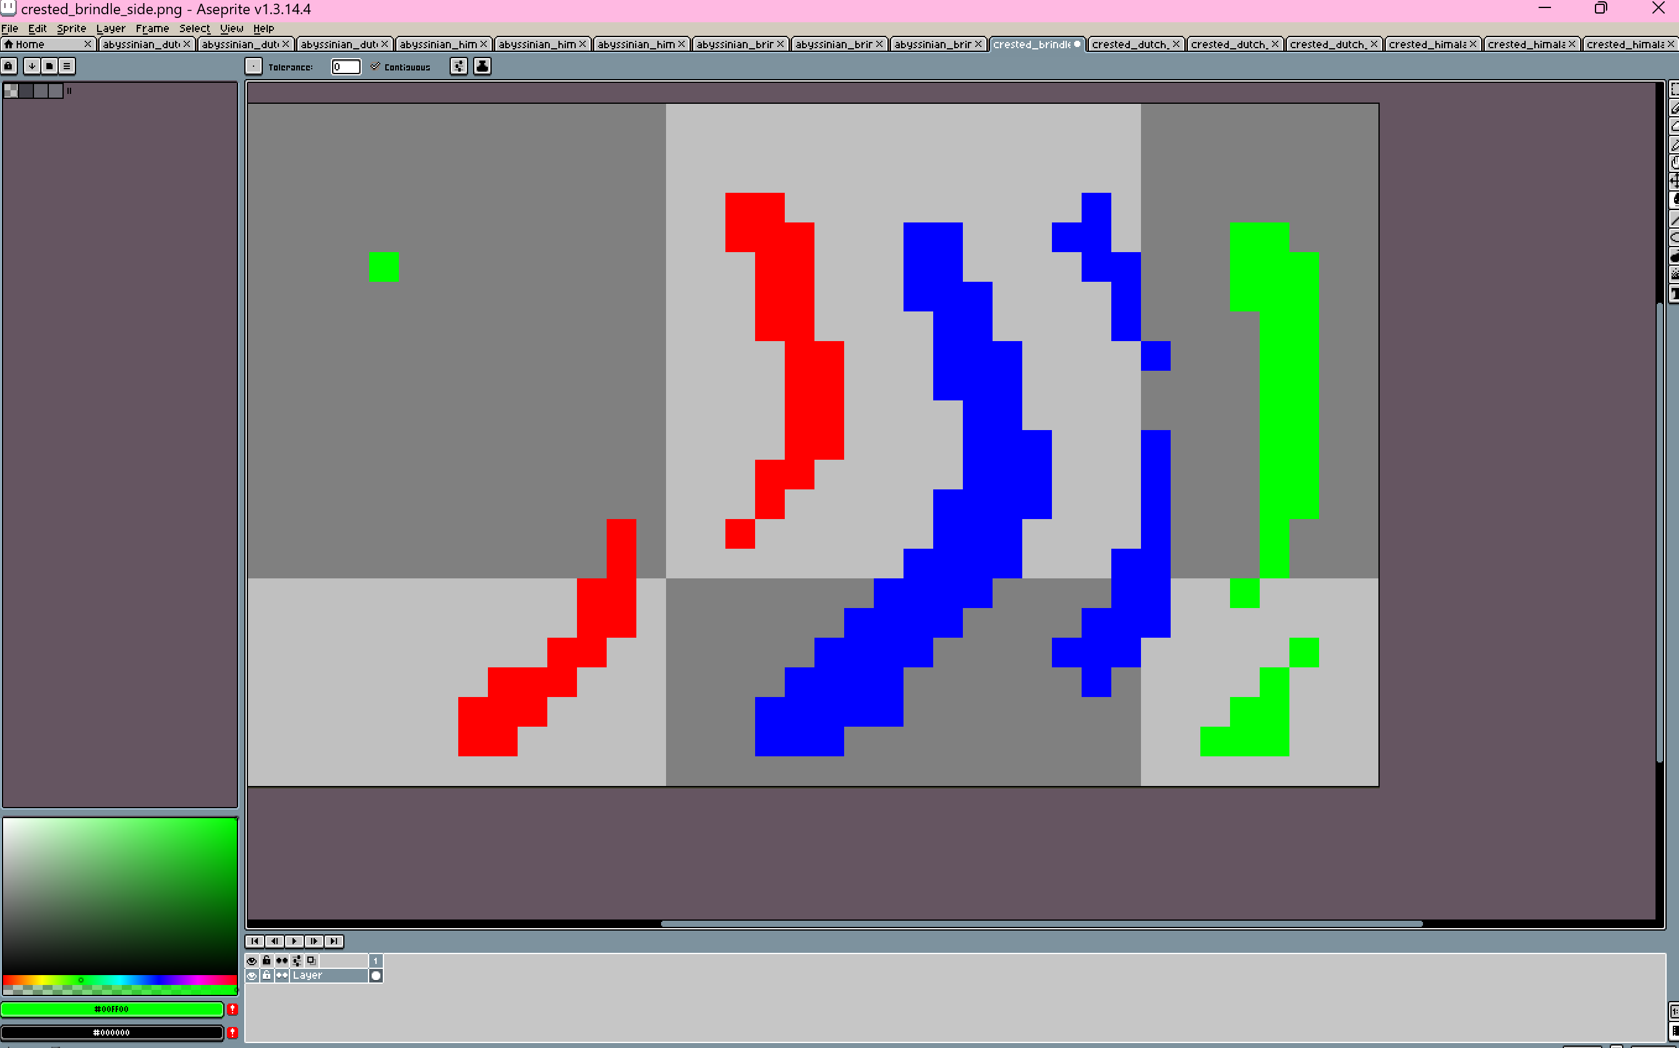
Task: Select the Move tool
Action: (x=1674, y=181)
